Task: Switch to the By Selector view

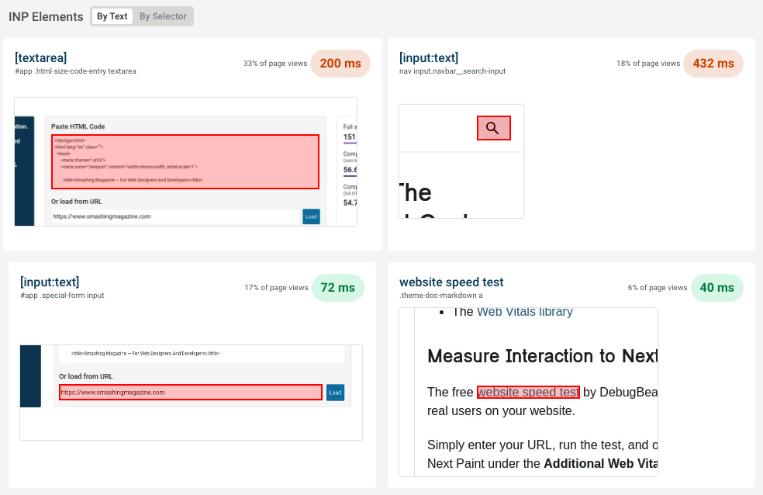Action: pos(163,16)
